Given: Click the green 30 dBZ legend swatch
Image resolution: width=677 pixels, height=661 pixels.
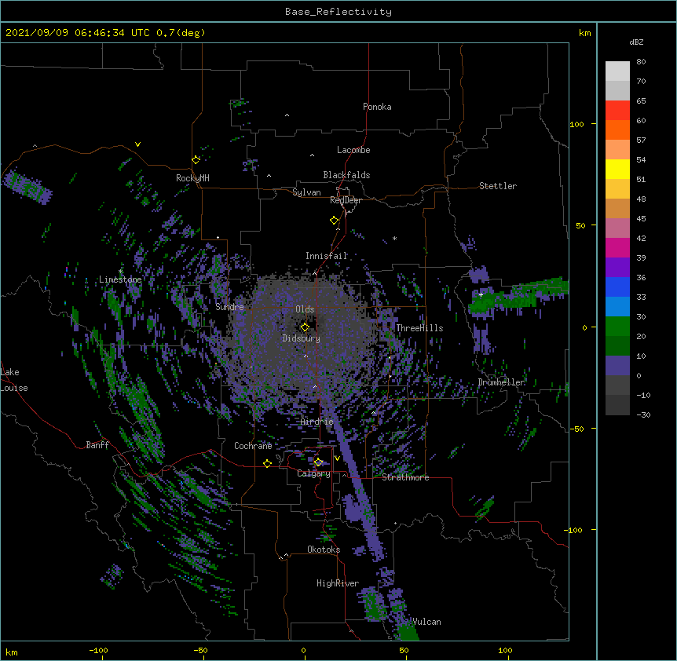Looking at the screenshot, I should click(x=617, y=327).
